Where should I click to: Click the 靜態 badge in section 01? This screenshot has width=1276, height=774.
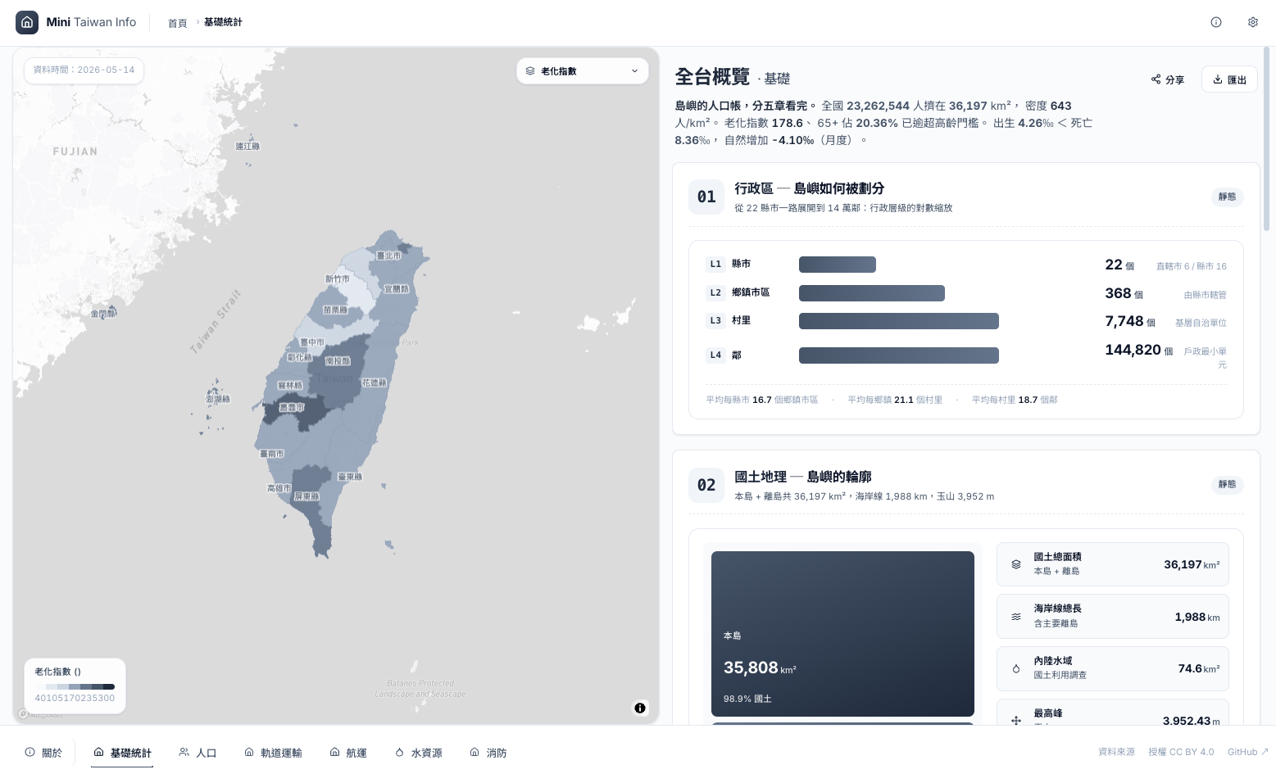[1227, 197]
